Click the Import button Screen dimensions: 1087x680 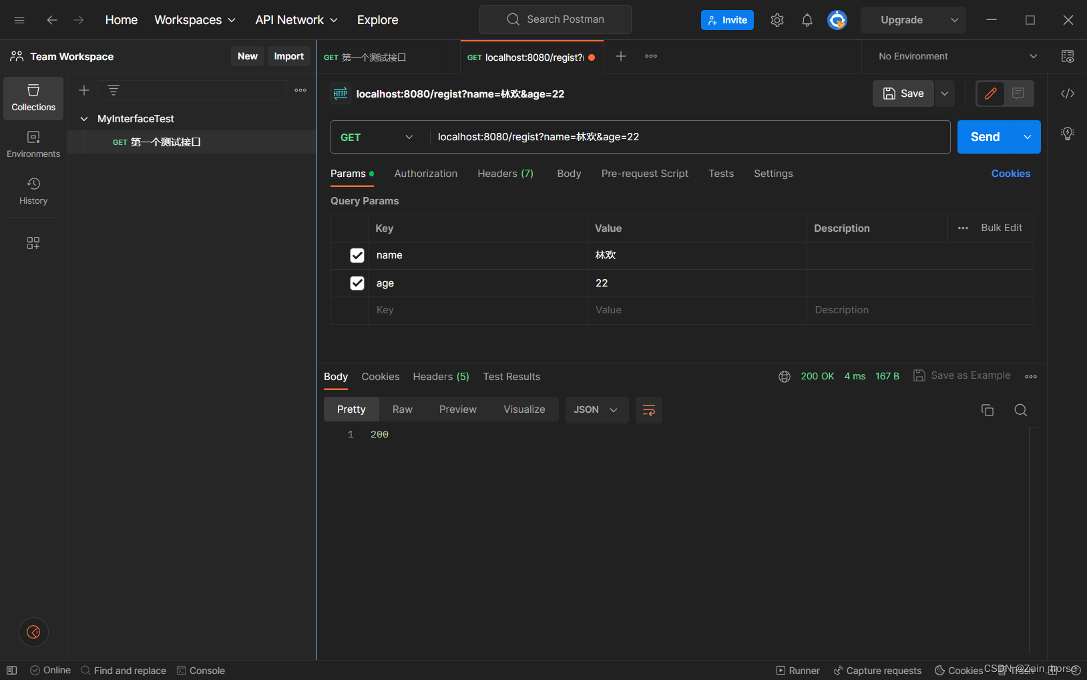[x=289, y=56]
